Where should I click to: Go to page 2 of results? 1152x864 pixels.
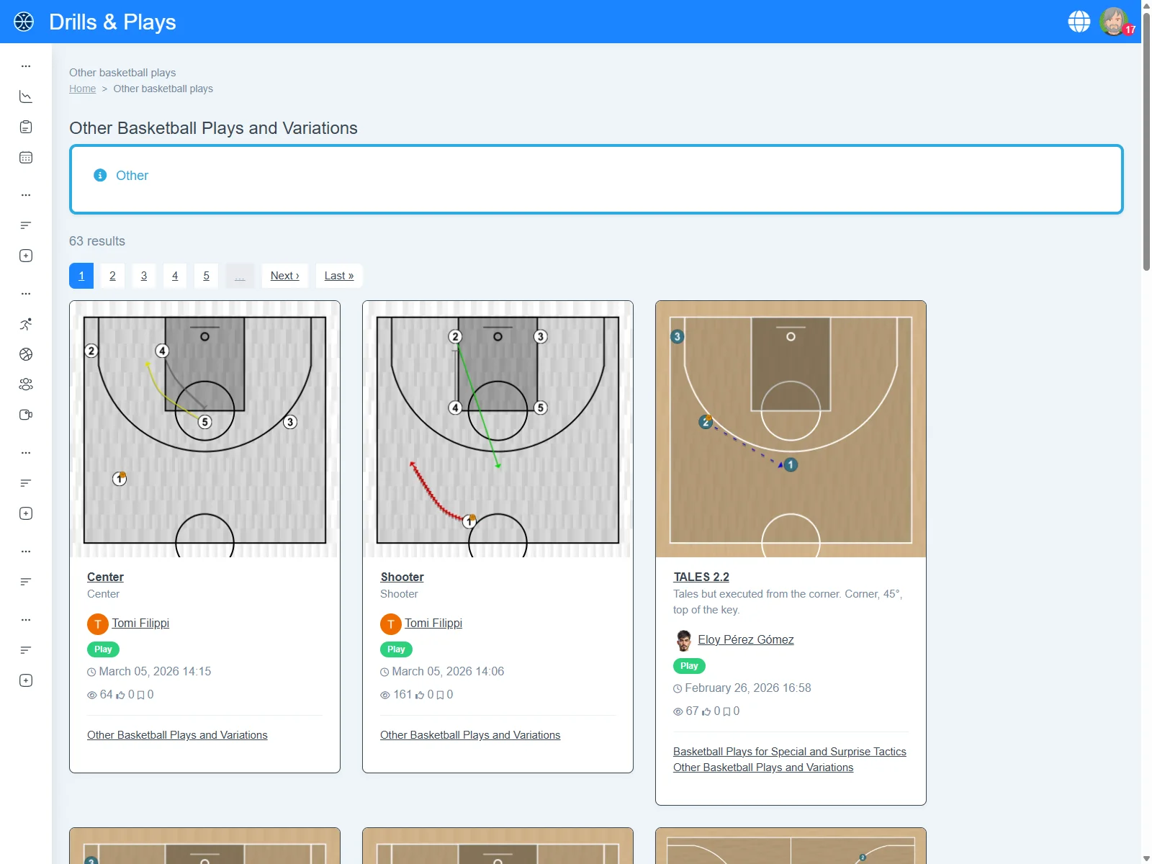click(x=112, y=276)
